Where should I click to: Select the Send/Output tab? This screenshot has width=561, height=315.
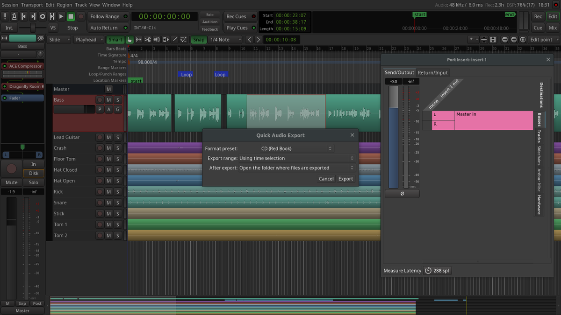pyautogui.click(x=399, y=72)
